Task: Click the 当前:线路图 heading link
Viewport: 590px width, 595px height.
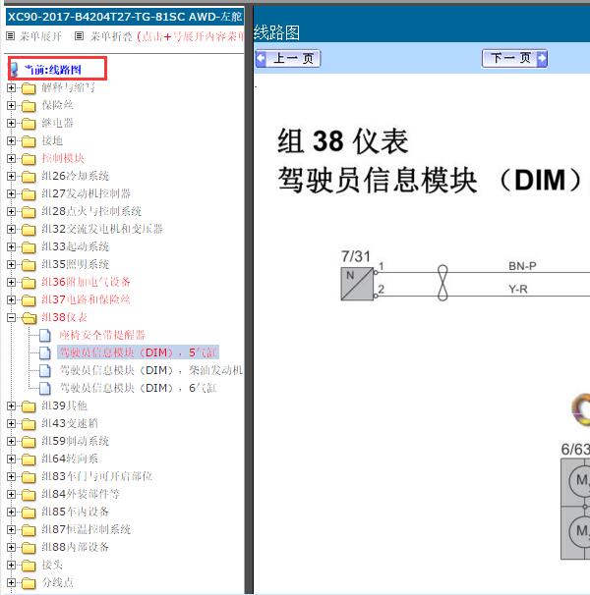Action: [x=53, y=70]
